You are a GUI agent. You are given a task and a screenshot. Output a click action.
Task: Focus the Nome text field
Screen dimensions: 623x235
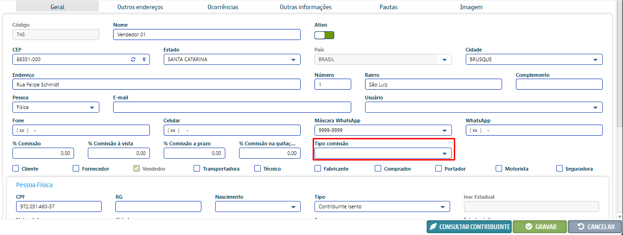(206, 34)
